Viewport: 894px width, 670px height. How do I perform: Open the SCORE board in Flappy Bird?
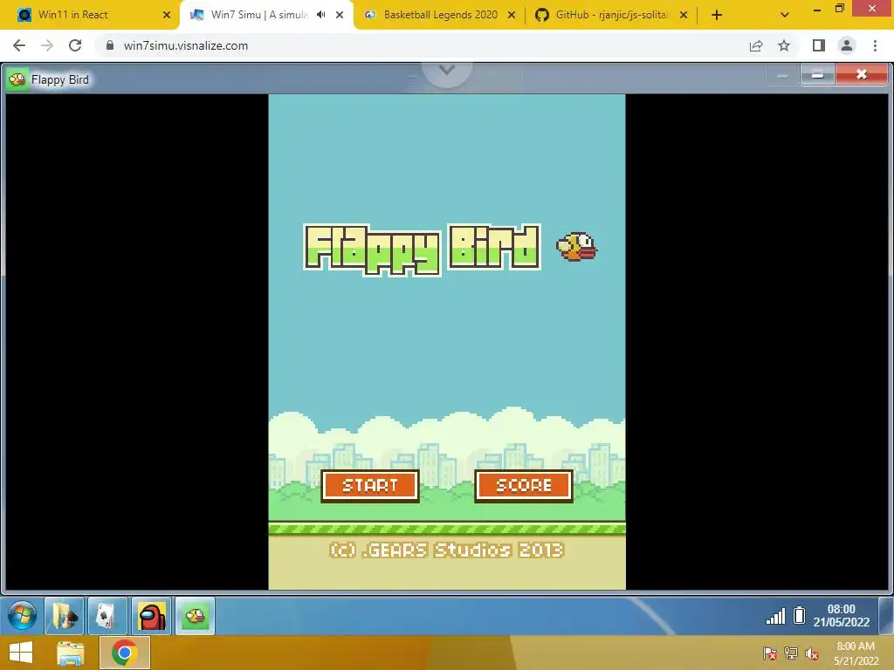tap(524, 485)
